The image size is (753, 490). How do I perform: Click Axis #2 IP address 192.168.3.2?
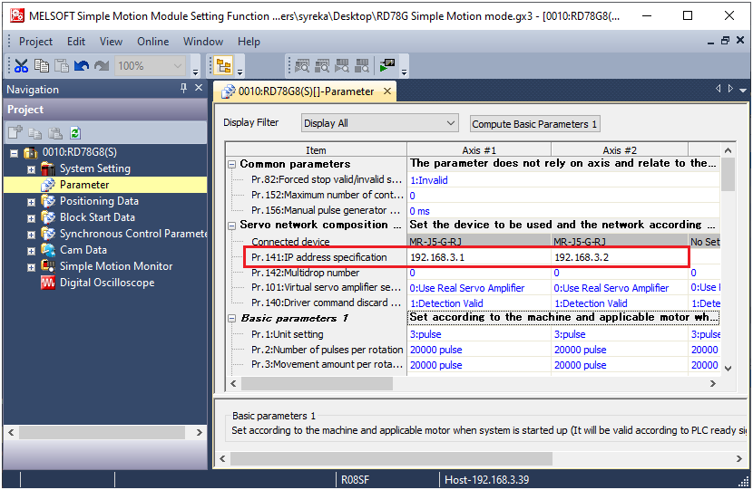(x=620, y=257)
